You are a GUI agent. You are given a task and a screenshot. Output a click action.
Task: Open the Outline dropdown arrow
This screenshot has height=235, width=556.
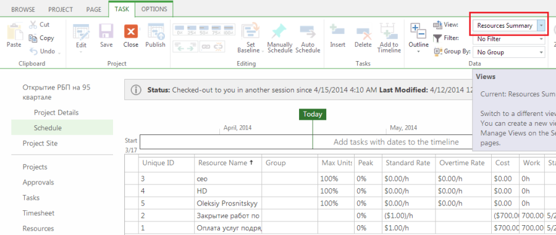click(x=418, y=52)
